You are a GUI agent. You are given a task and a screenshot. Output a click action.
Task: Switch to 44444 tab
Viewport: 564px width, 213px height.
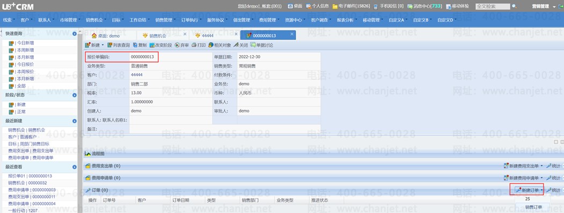point(208,35)
